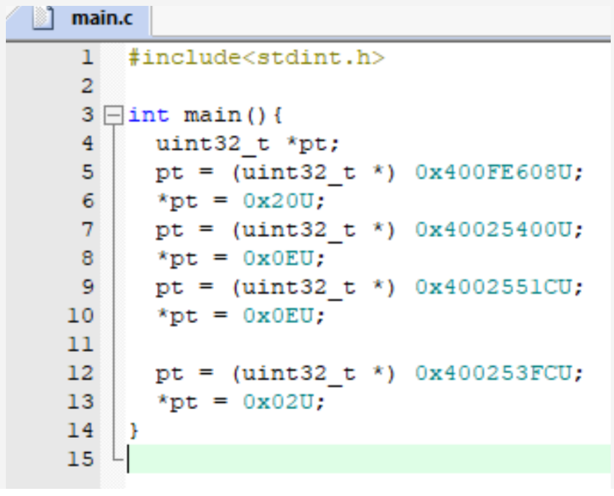Image resolution: width=614 pixels, height=496 pixels.
Task: Select the hex value 0x400FE608U
Action: click(x=496, y=172)
